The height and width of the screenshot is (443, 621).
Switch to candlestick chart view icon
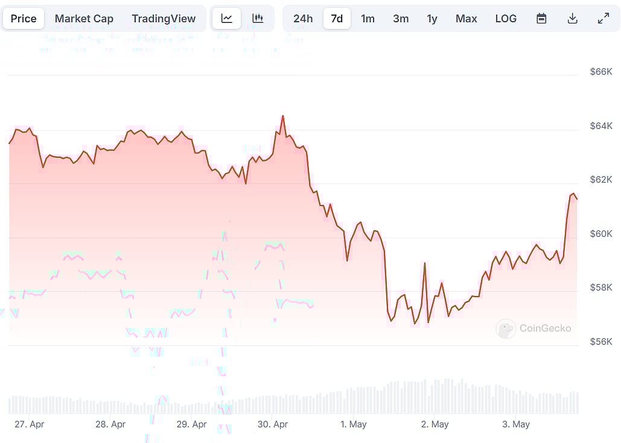pos(258,19)
